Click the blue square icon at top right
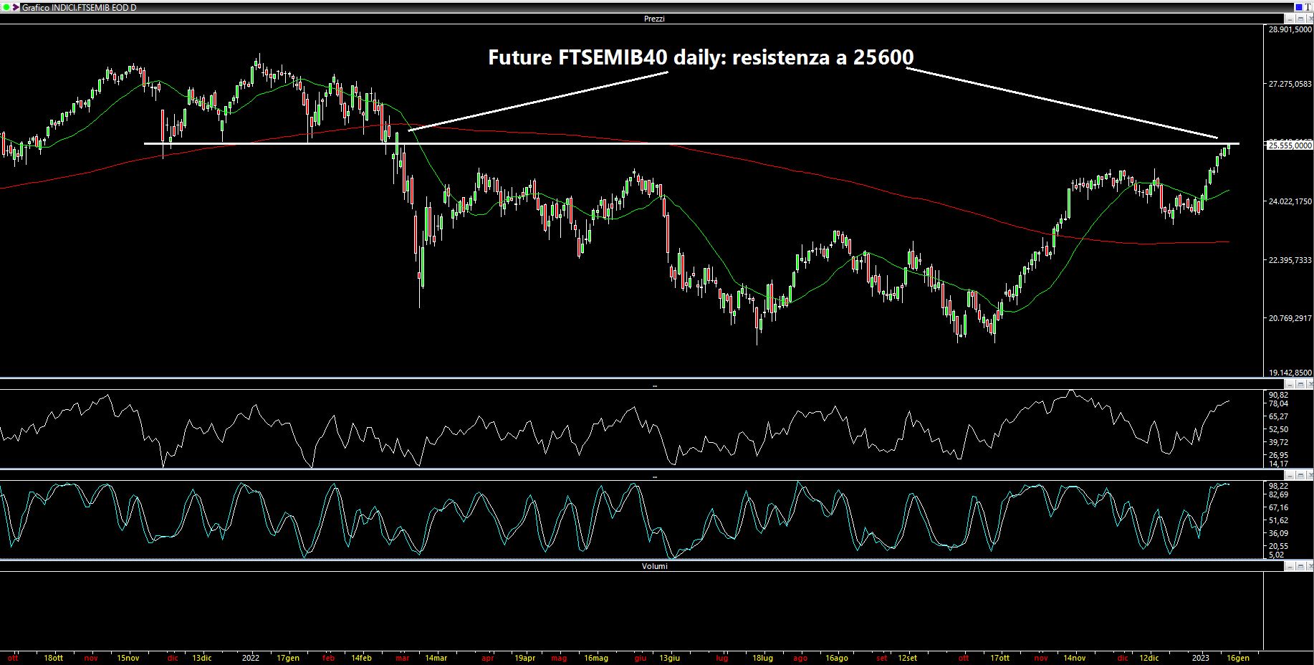1314x665 pixels. 1299,7
